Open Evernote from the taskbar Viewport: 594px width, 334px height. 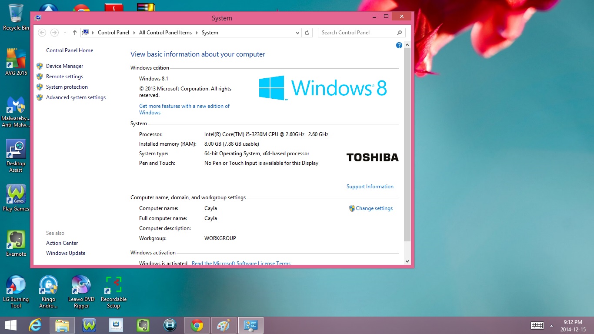(143, 325)
